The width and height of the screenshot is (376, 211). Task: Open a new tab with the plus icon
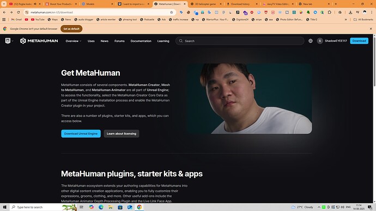336,4
